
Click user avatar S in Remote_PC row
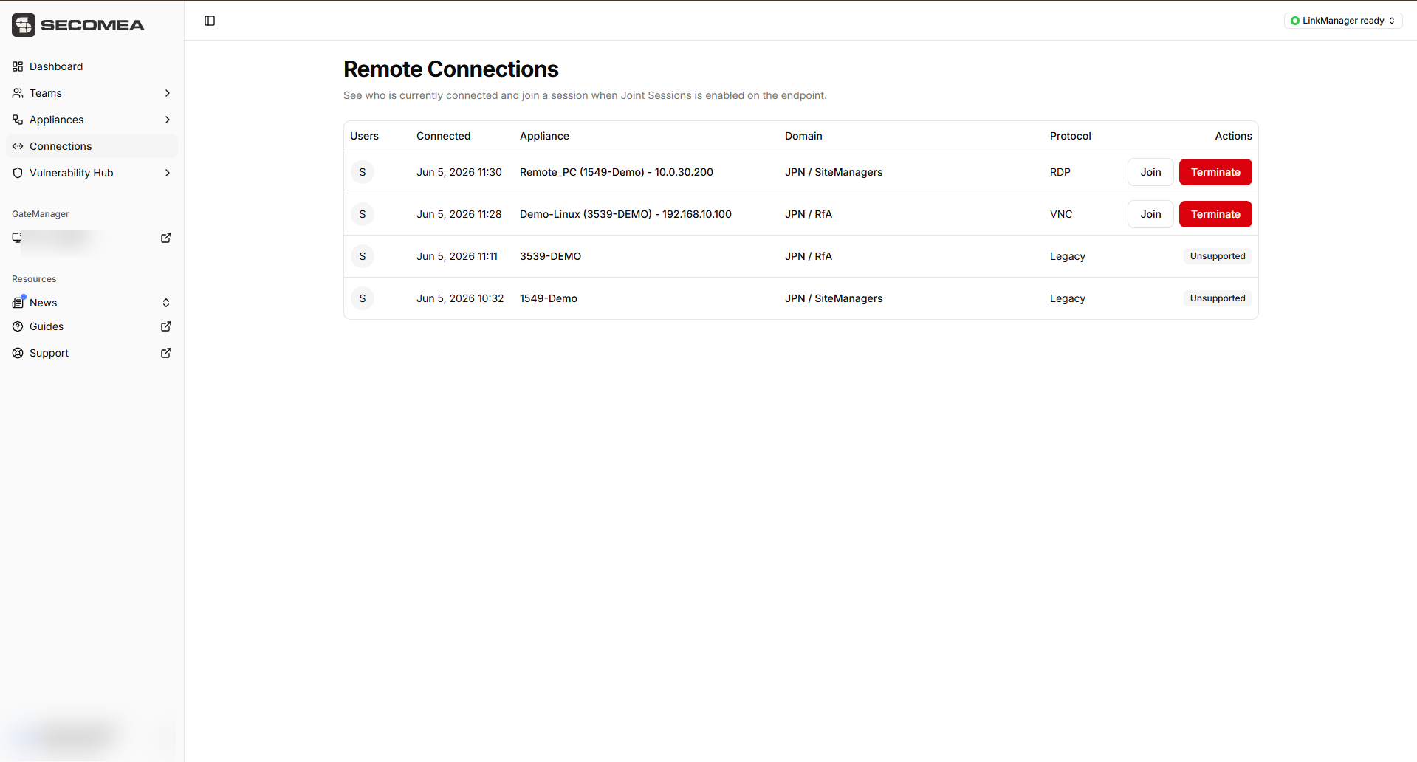(363, 172)
